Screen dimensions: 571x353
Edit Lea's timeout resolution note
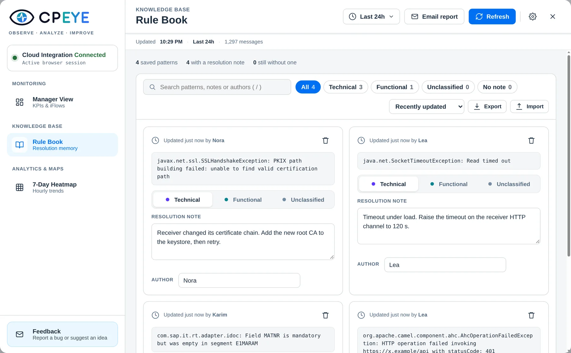click(x=449, y=226)
